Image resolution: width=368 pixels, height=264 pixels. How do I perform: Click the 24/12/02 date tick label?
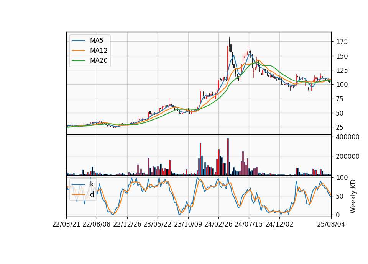pos(279,224)
